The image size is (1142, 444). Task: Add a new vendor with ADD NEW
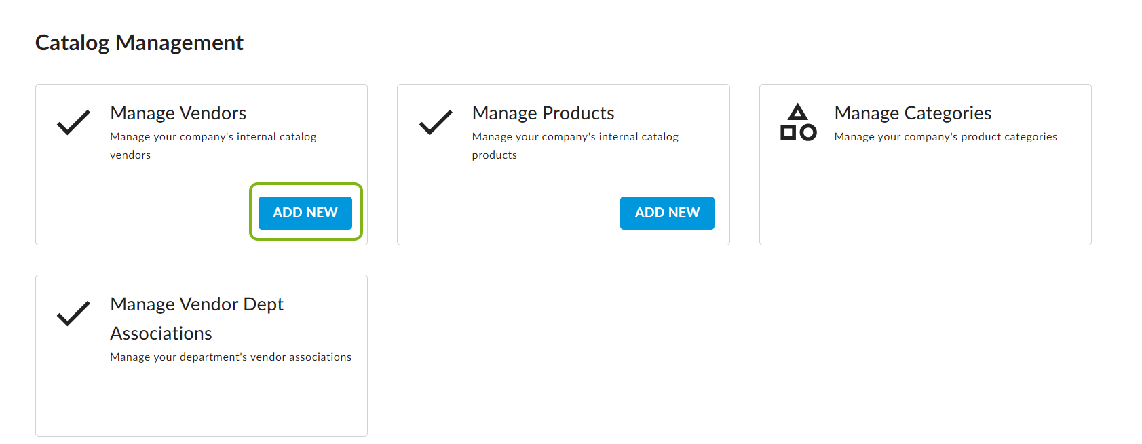click(x=305, y=213)
